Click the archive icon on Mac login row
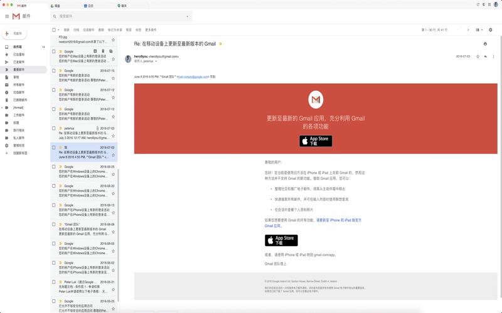 (95, 51)
